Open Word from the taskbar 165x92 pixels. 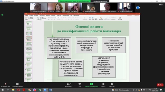click(x=50, y=90)
